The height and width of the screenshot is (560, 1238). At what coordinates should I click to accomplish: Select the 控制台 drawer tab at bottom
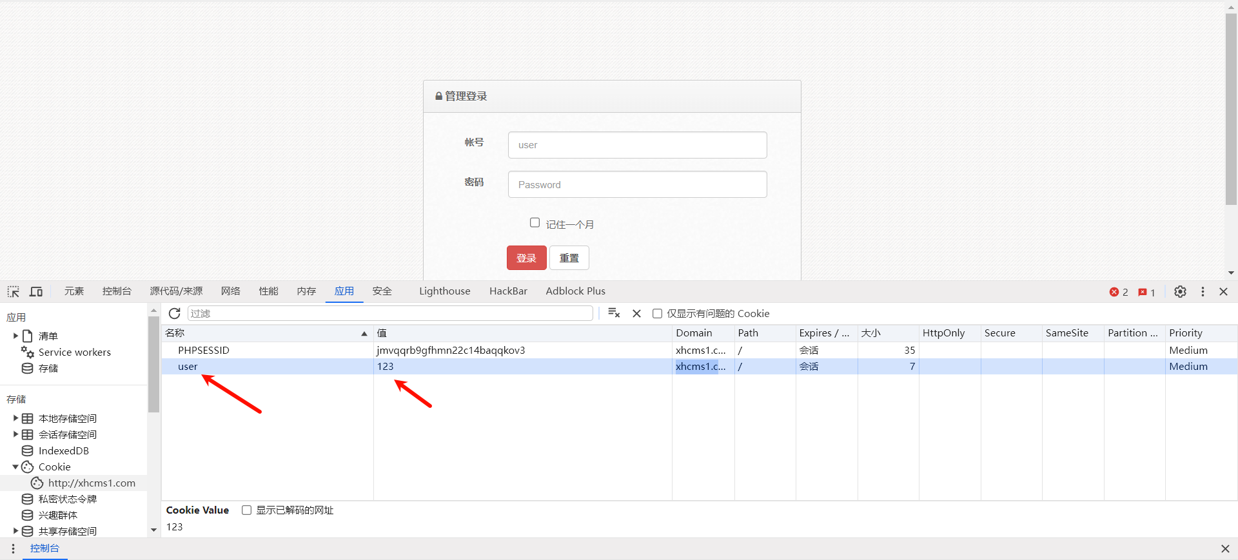tap(44, 548)
